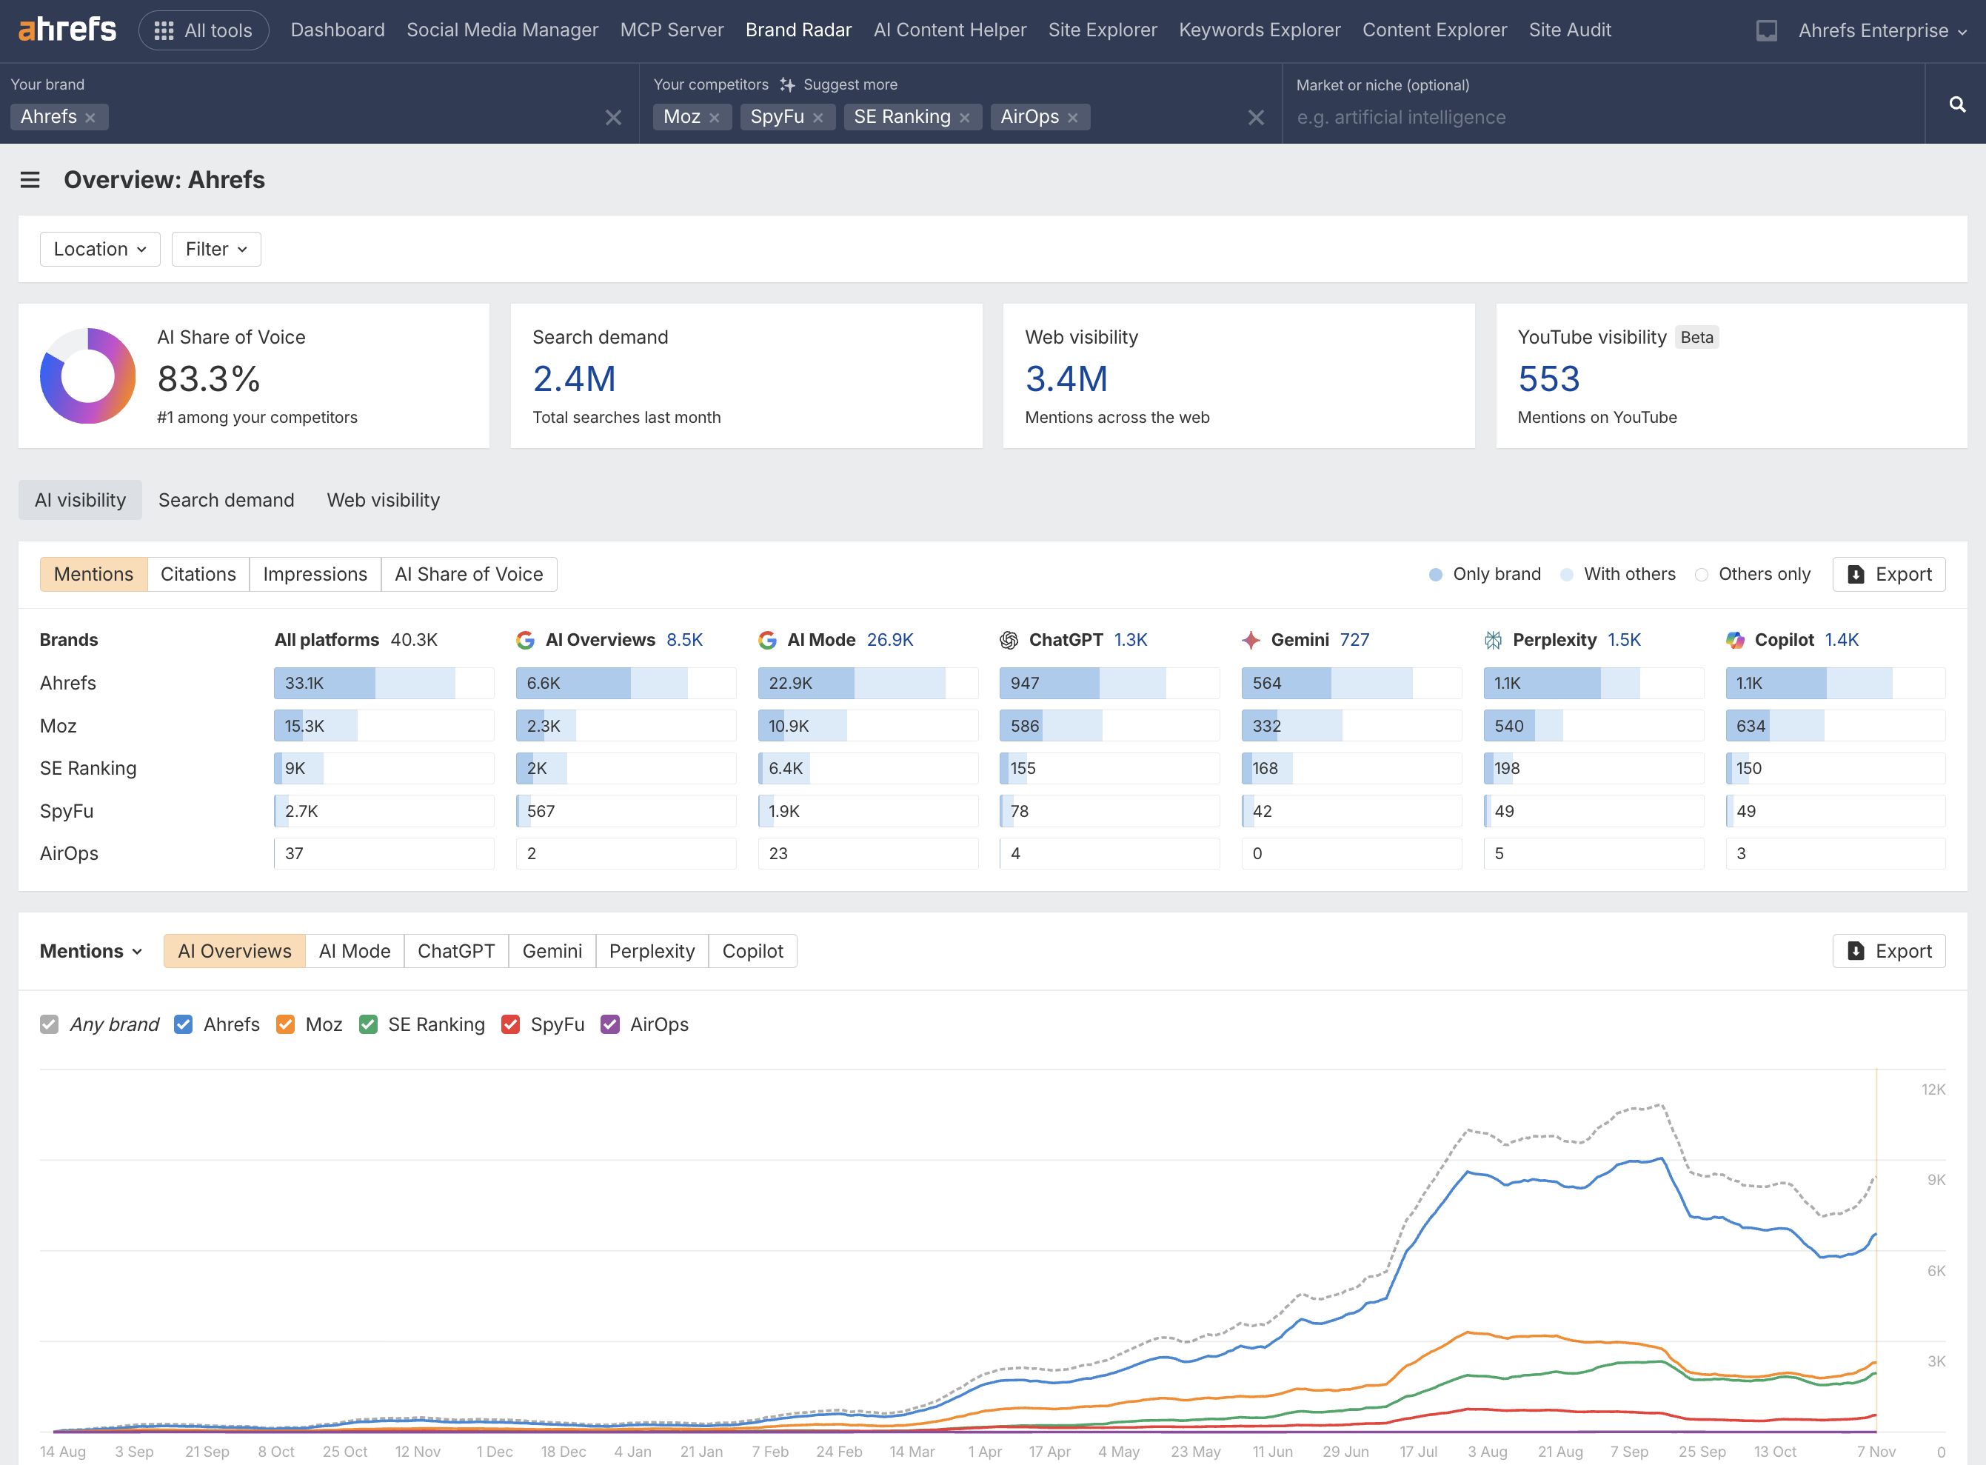This screenshot has width=1986, height=1465.
Task: Open the hamburger menu beside Overview: Ahrefs
Action: 30,179
